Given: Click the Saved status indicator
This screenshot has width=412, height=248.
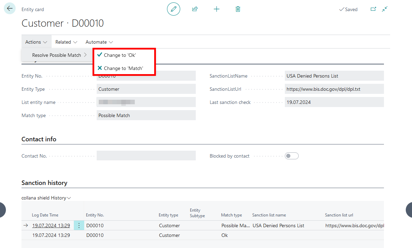Looking at the screenshot, I should [x=348, y=9].
